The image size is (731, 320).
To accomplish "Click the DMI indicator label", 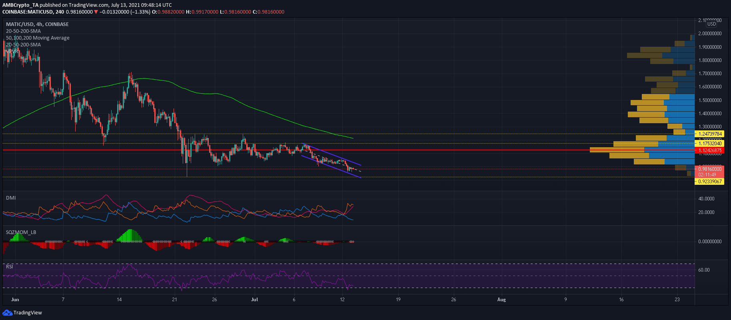I will pyautogui.click(x=11, y=198).
